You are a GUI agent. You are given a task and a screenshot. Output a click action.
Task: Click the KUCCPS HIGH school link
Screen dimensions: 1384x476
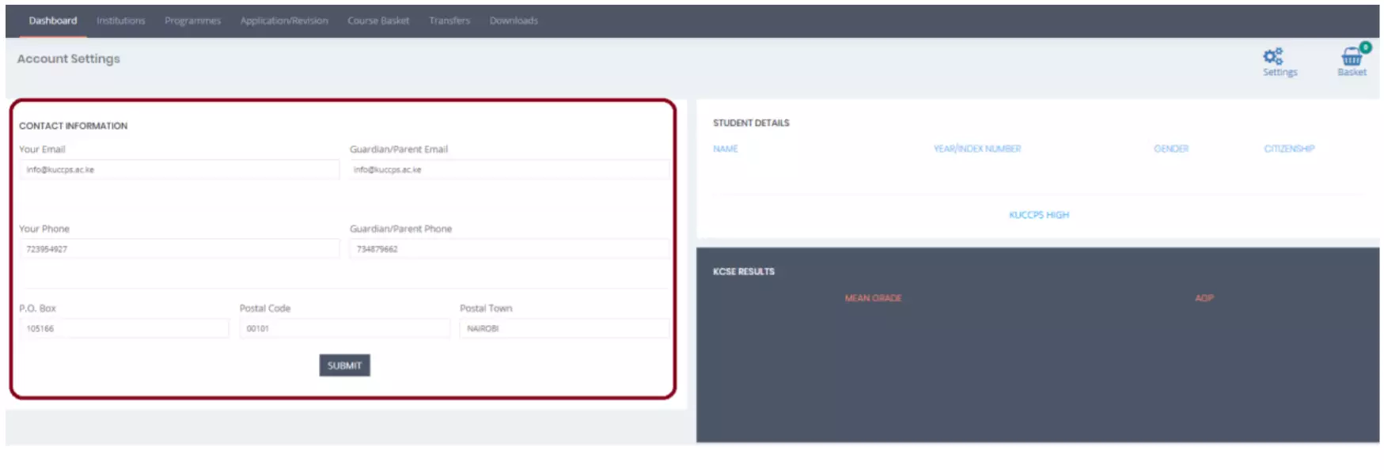coord(1038,215)
